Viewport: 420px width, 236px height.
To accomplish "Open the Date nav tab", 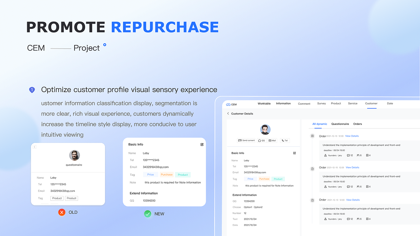I will (x=390, y=104).
